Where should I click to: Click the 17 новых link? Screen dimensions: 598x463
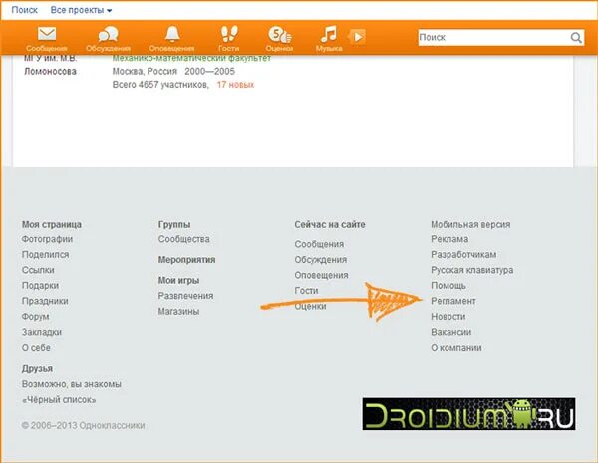click(235, 85)
